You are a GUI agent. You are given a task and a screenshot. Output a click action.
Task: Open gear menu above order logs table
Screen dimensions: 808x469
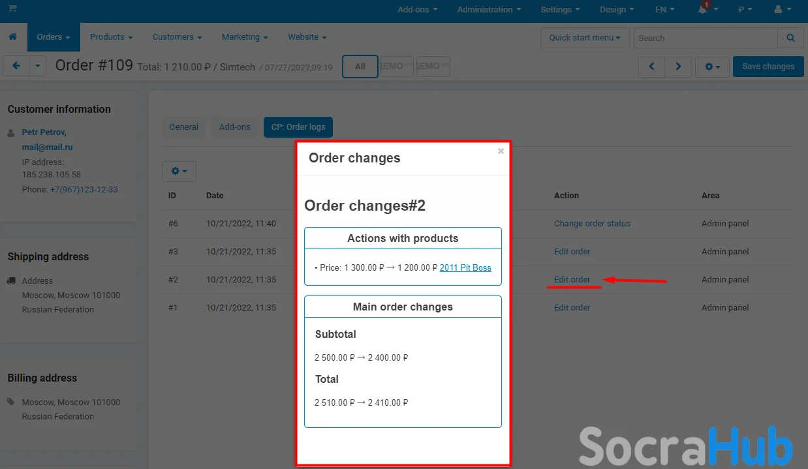(x=179, y=171)
